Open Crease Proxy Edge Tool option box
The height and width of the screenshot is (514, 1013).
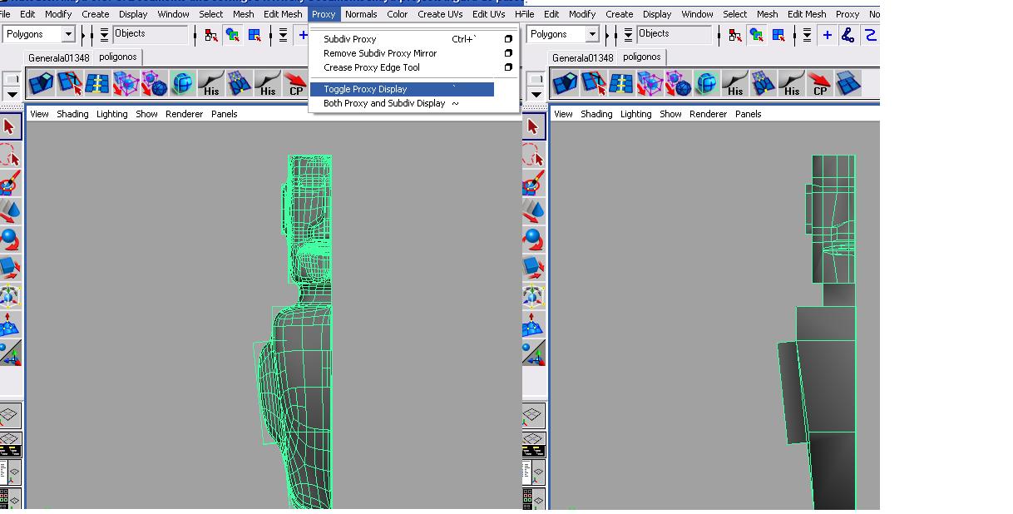pyautogui.click(x=508, y=67)
